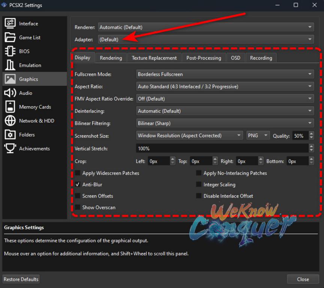Click the PCSX2 logo in title bar
This screenshot has height=288, width=324.
point(4,5)
